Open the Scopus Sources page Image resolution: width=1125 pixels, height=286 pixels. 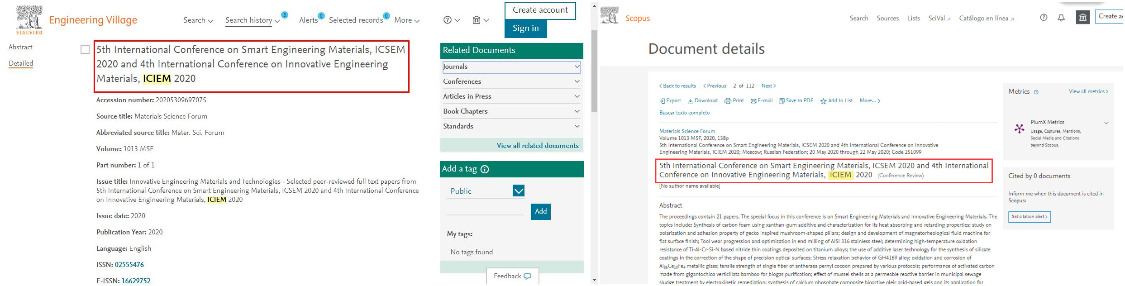coord(888,18)
